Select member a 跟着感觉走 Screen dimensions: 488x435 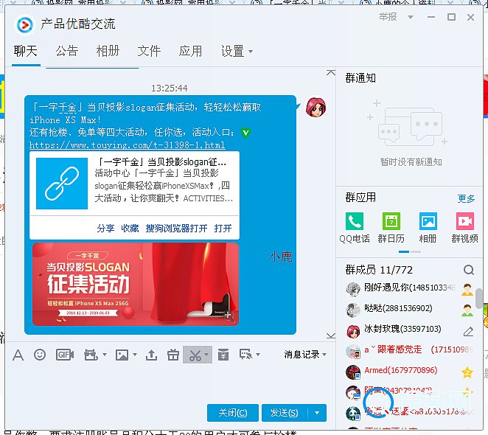tap(410, 350)
